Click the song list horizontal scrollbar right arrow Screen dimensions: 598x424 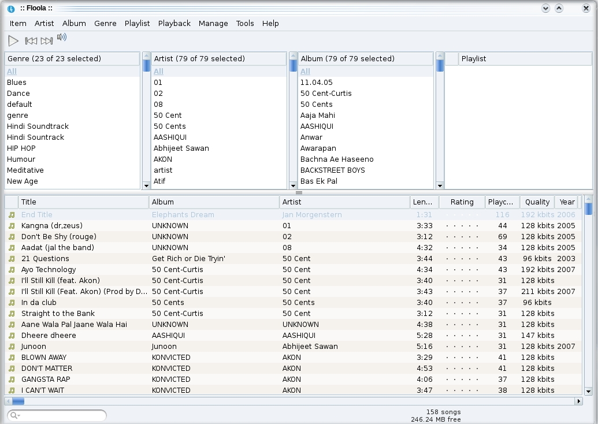tap(578, 401)
